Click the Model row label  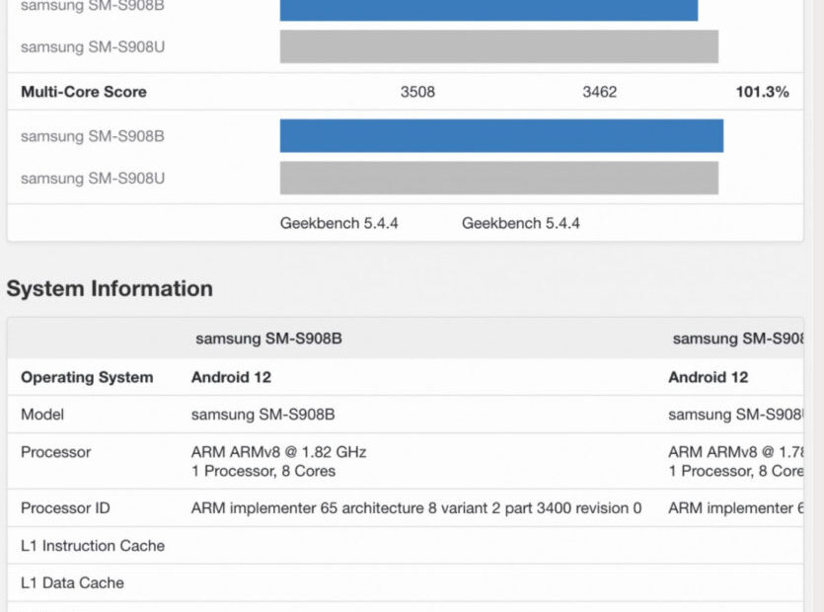(42, 415)
